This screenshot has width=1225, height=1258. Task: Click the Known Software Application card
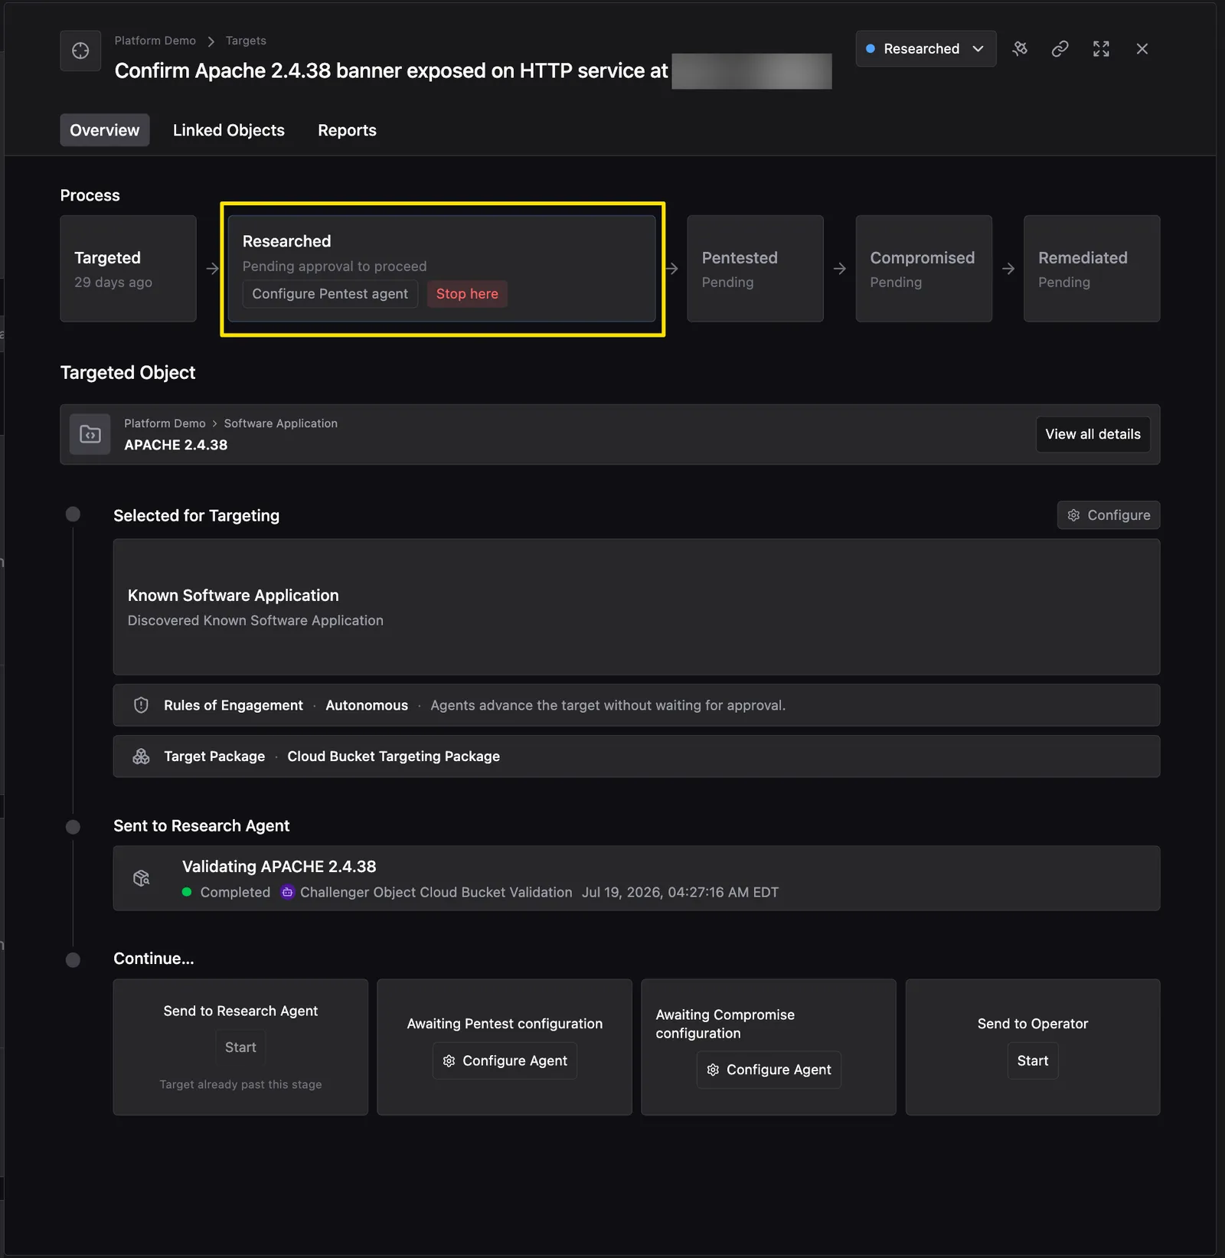pyautogui.click(x=636, y=607)
